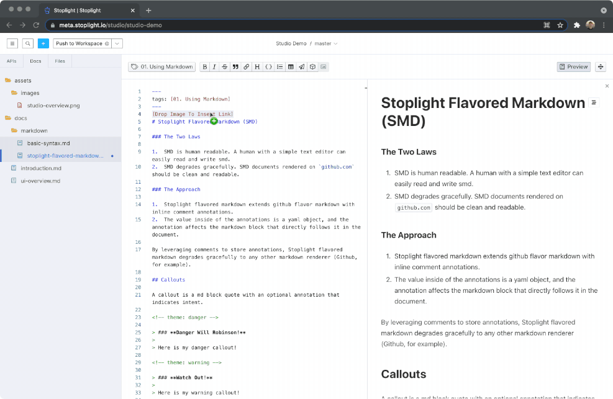Insert a table from the toolbar
The height and width of the screenshot is (399, 613).
click(289, 66)
